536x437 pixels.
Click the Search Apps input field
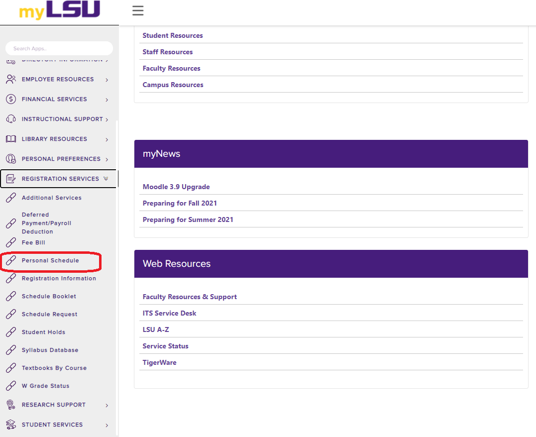click(59, 48)
